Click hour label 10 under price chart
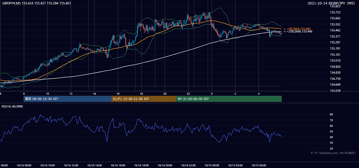The image size is (359, 168). [47, 94]
